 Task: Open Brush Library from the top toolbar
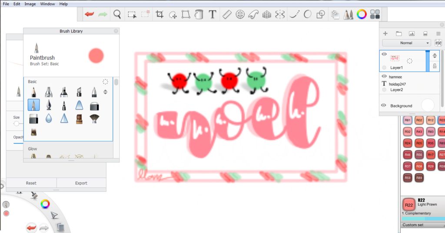point(348,14)
